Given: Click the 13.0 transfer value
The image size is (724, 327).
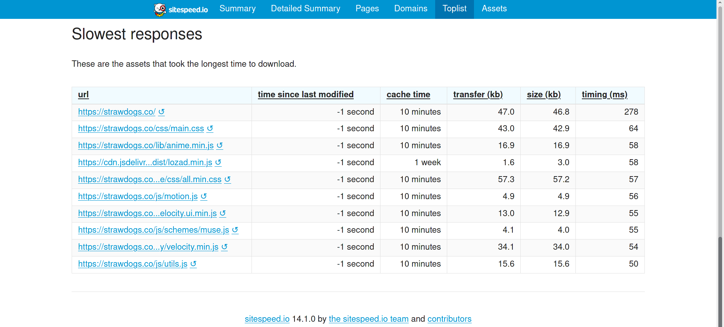Looking at the screenshot, I should click(506, 213).
